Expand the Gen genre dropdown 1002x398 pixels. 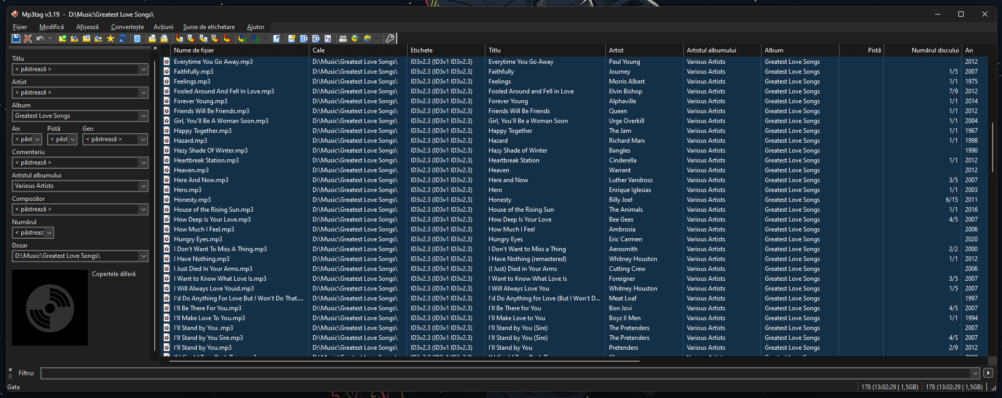coord(143,139)
